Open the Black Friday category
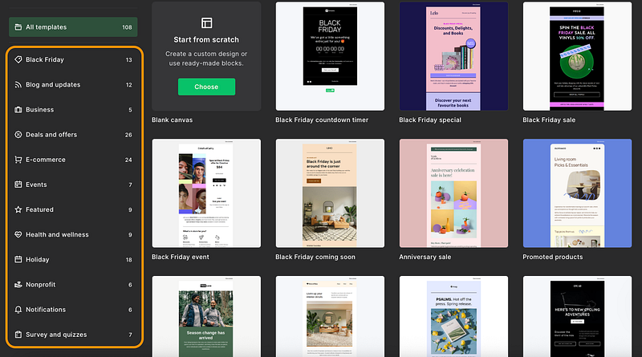The height and width of the screenshot is (357, 642). [73, 59]
